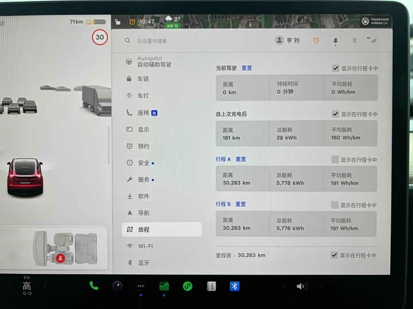The height and width of the screenshot is (309, 413).
Task: Select 软件 in settings sidebar
Action: (x=143, y=196)
